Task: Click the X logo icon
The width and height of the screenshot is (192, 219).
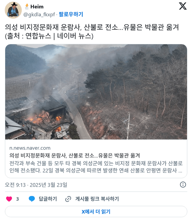Action: click(x=183, y=6)
